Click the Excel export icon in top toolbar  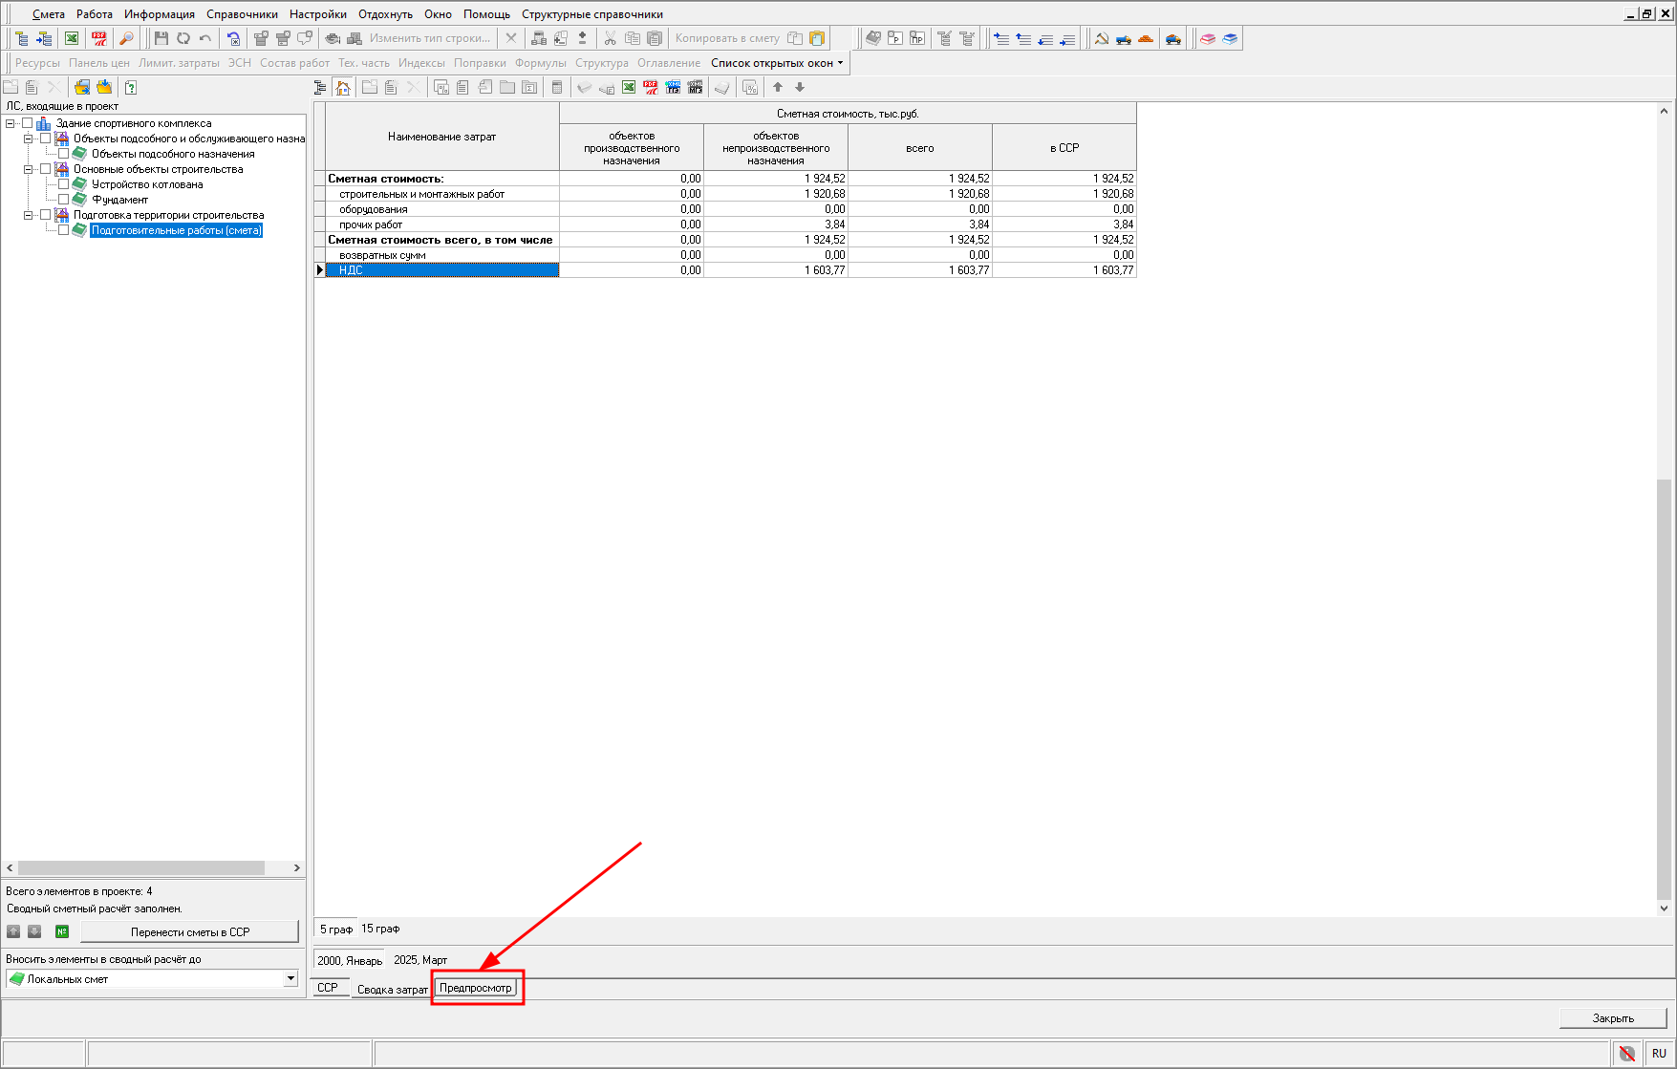[72, 38]
